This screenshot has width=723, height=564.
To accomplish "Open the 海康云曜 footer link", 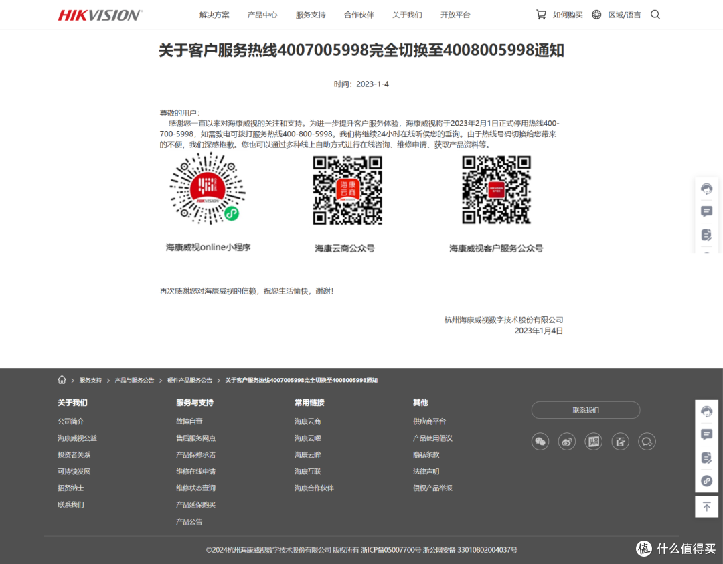I will coord(307,438).
